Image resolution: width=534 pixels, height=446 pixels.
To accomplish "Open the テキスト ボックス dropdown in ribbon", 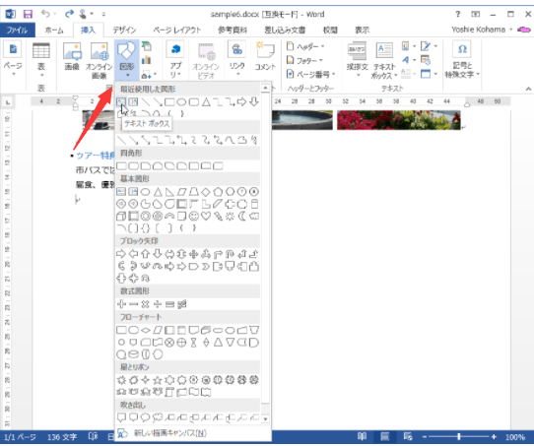I will 384,61.
